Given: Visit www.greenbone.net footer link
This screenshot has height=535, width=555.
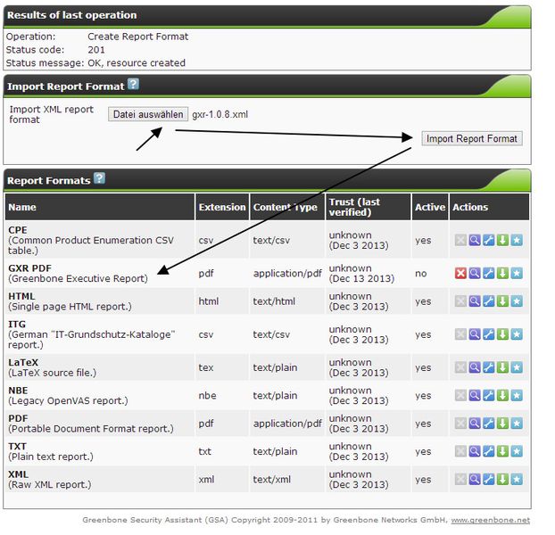Looking at the screenshot, I should tap(490, 520).
